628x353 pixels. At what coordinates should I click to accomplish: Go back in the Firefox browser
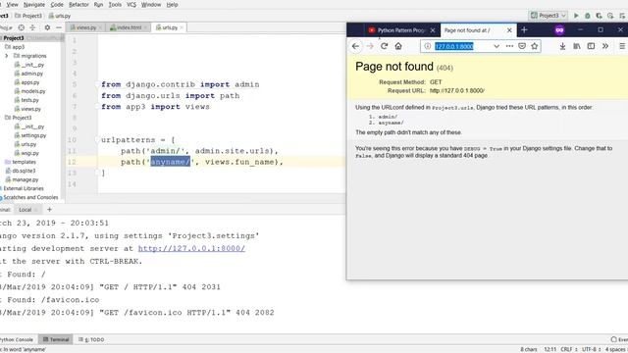(355, 46)
